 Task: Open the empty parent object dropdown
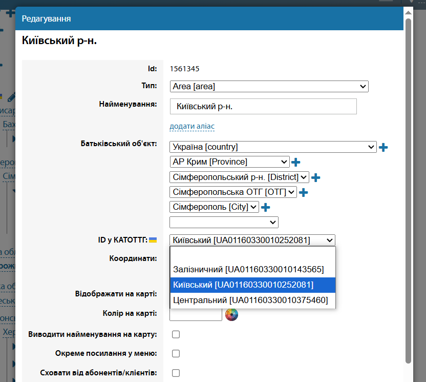224,223
